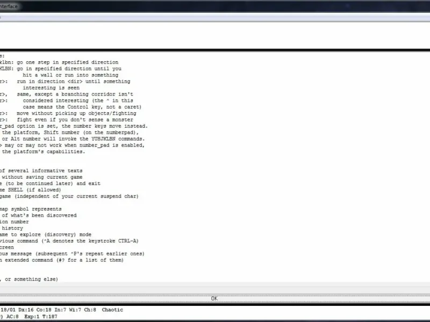Select the line 'without saving current game'
This screenshot has height=322, width=430.
click(x=41, y=177)
